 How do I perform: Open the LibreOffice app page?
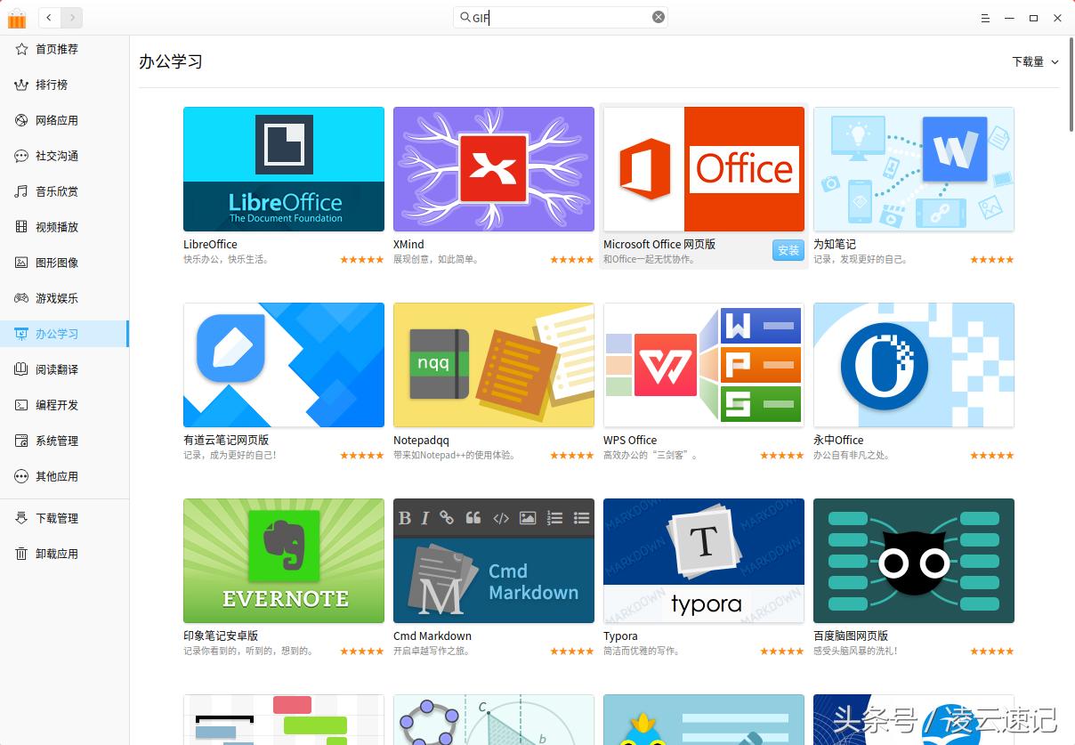[283, 169]
